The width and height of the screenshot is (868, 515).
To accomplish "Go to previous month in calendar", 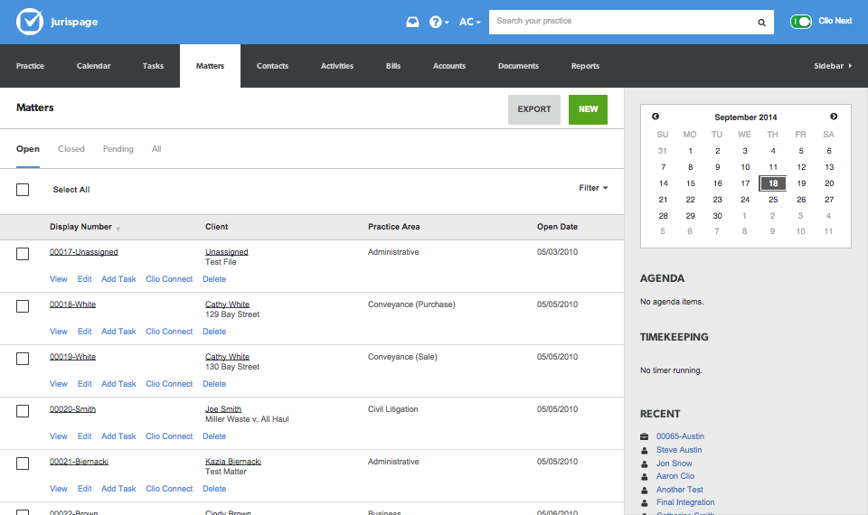I will tap(656, 117).
